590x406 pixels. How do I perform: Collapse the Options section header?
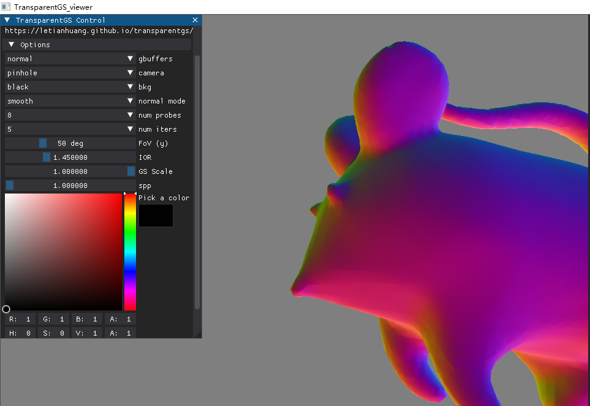tap(97, 44)
